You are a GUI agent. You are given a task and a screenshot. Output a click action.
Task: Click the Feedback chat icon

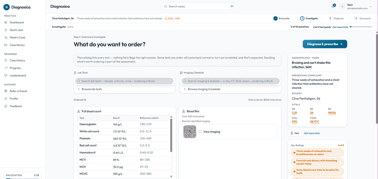6,106
